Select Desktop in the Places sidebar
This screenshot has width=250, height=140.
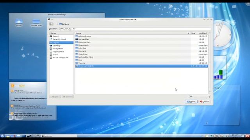pos(61,45)
